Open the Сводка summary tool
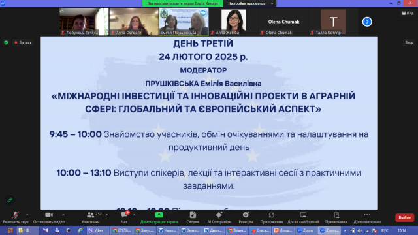 click(193, 217)
